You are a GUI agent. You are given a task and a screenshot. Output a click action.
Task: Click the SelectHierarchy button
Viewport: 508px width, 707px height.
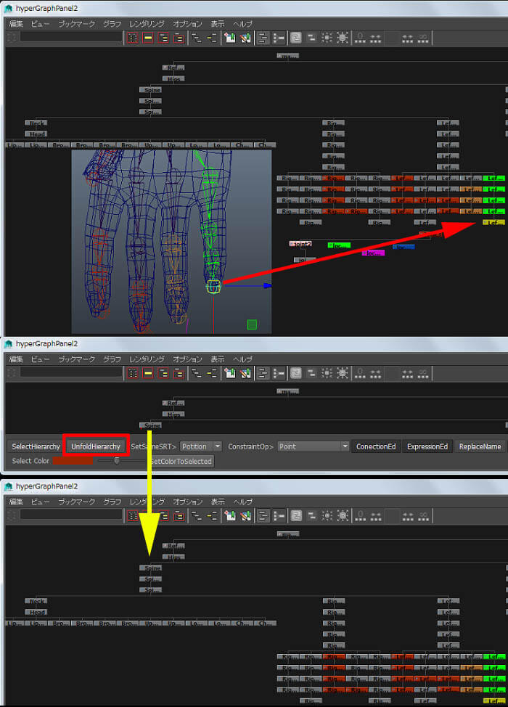[36, 446]
